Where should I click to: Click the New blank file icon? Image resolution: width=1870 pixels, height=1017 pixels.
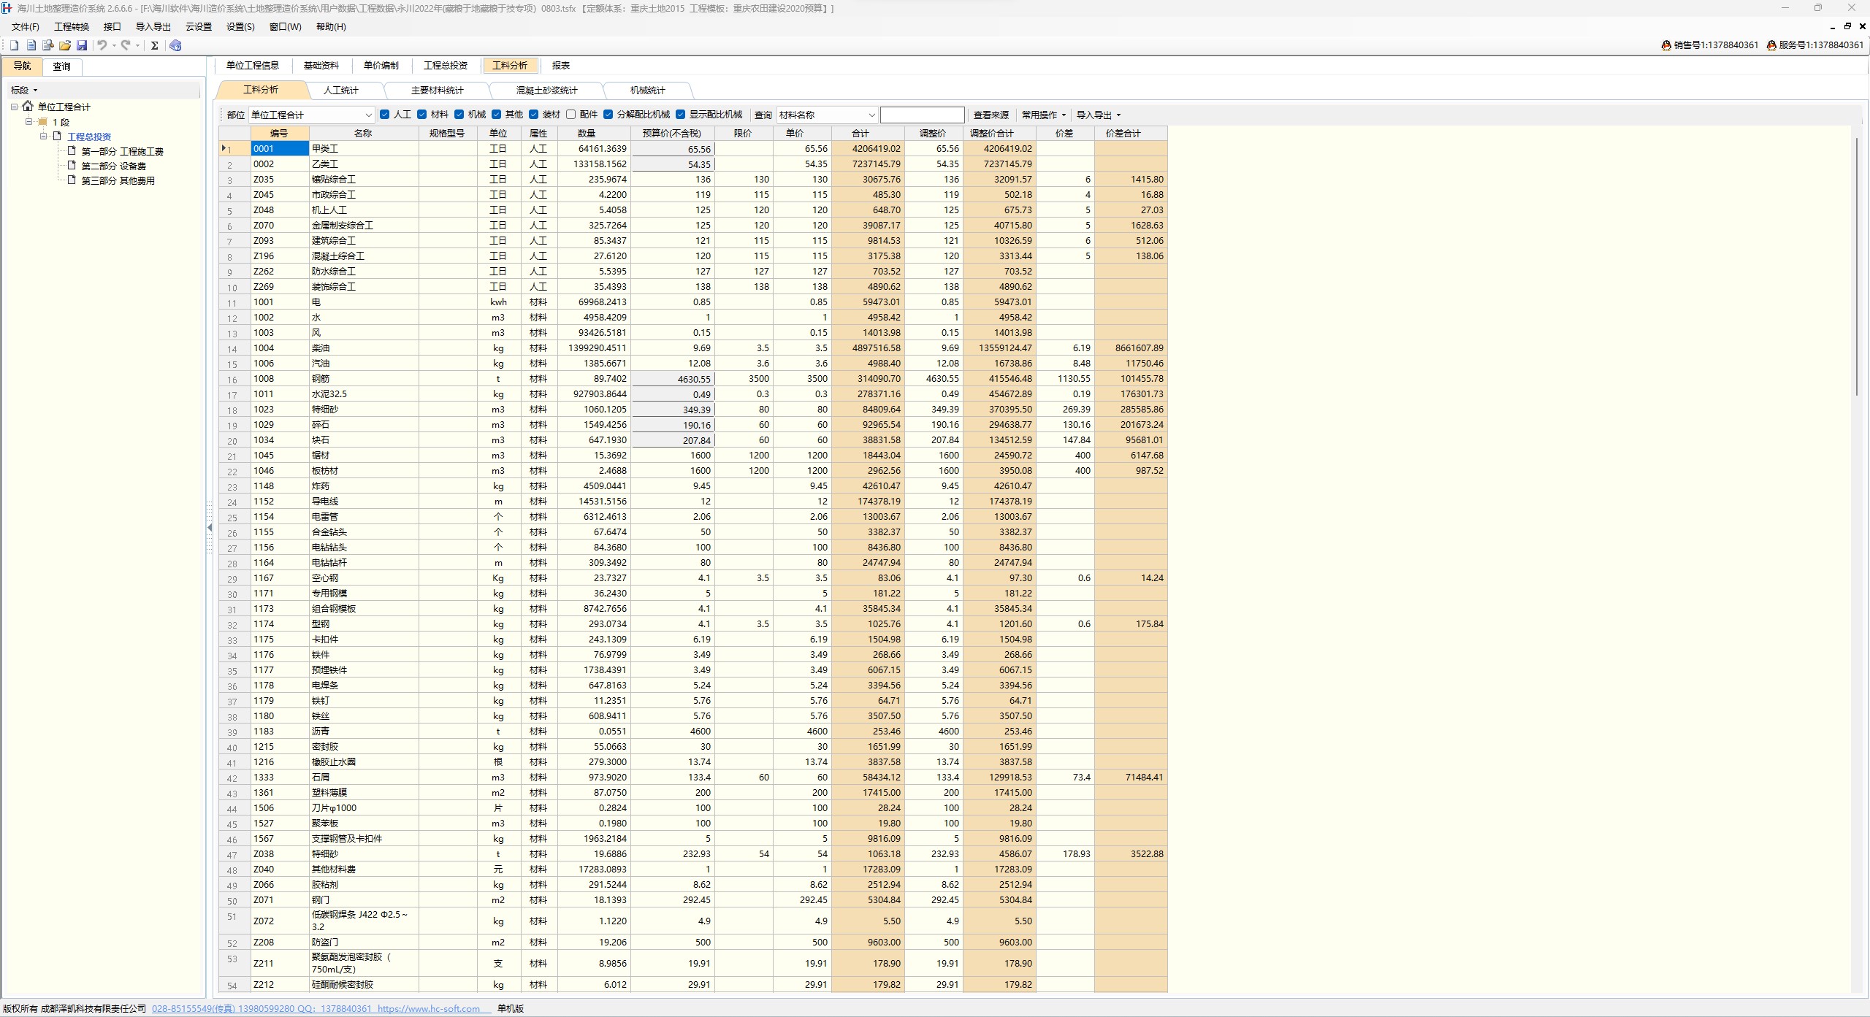click(14, 45)
